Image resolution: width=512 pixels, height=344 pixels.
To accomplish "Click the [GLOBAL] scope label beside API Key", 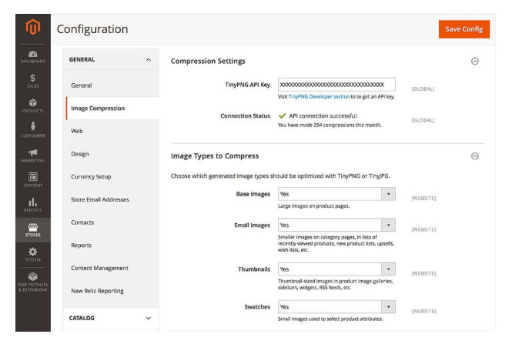I will point(423,89).
